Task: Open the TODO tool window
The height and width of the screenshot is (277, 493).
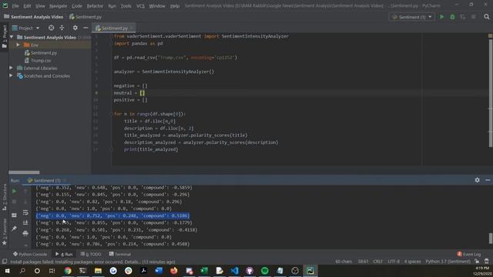Action: pos(91,254)
